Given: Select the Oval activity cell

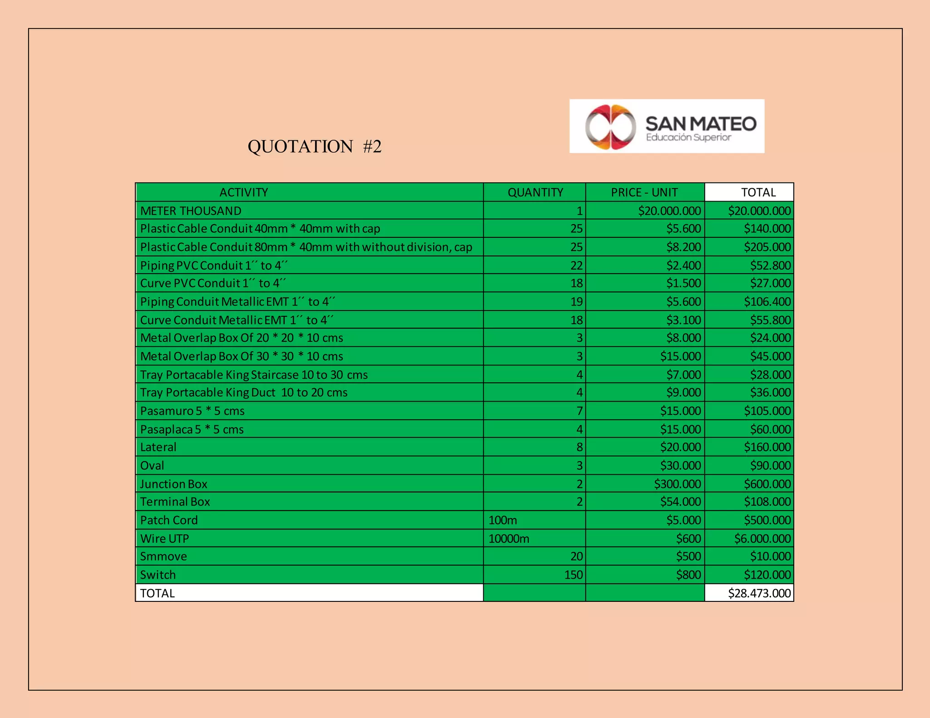Looking at the screenshot, I should (x=153, y=466).
